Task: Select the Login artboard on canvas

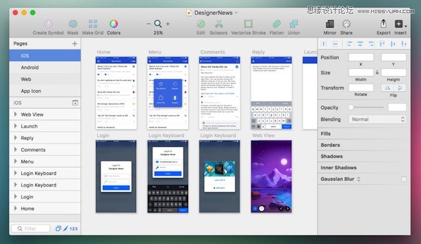Action: point(116,176)
